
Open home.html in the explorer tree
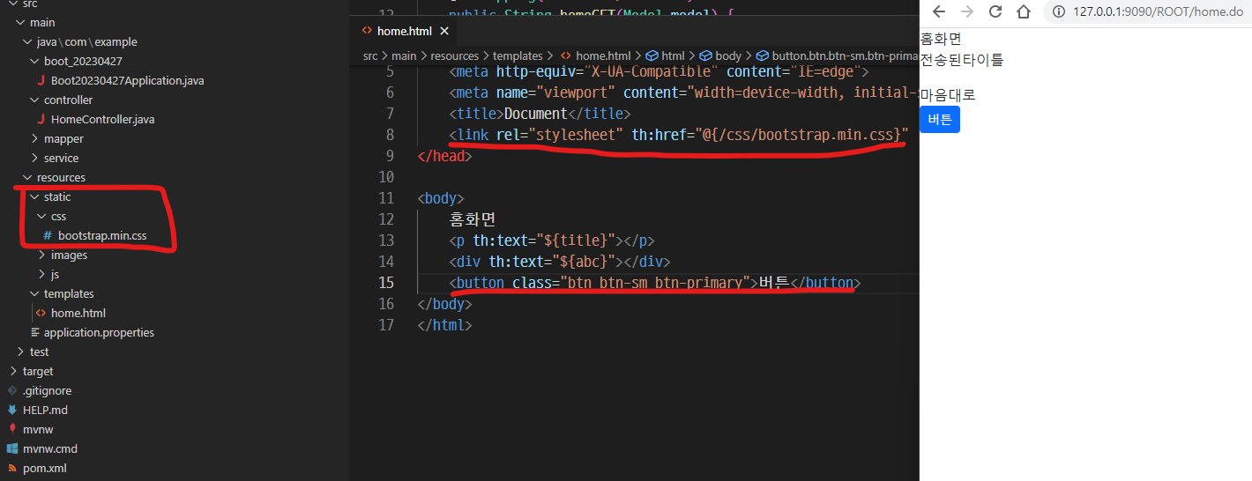pyautogui.click(x=78, y=313)
